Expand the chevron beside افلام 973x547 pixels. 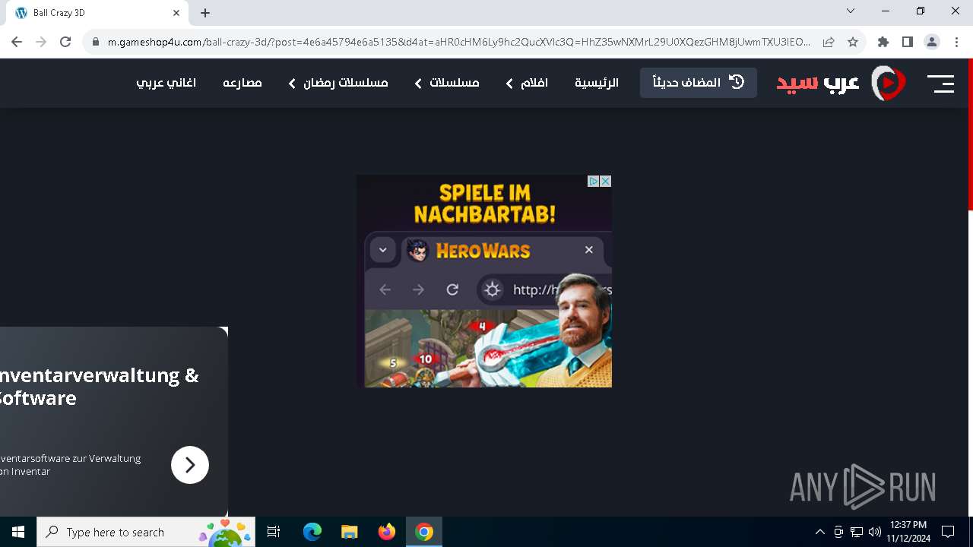509,84
